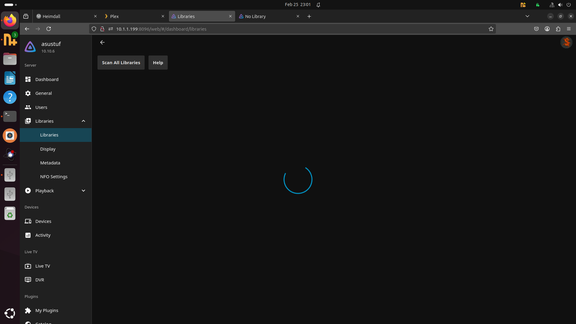Open DVR settings entry
The height and width of the screenshot is (324, 576).
(x=40, y=280)
